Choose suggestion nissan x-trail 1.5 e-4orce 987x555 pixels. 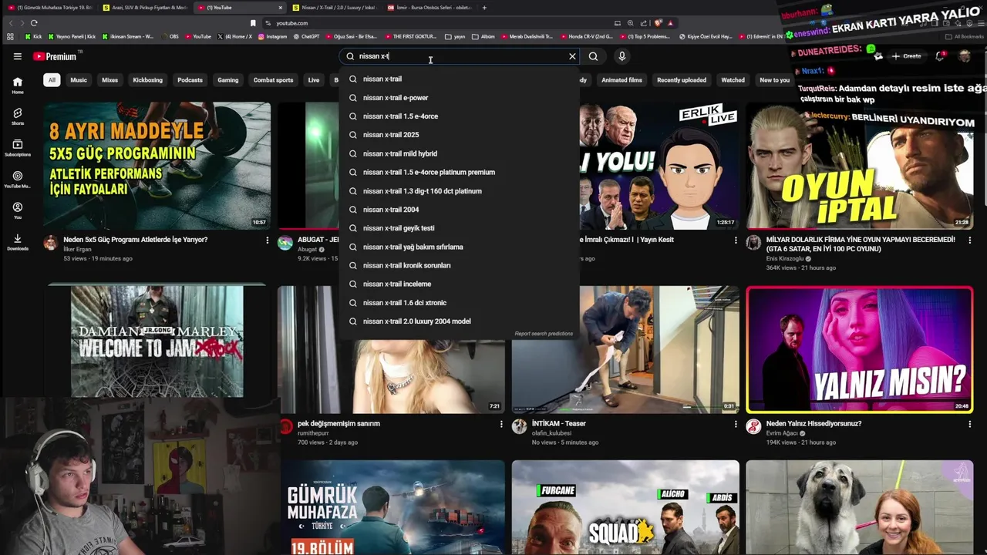459,116
